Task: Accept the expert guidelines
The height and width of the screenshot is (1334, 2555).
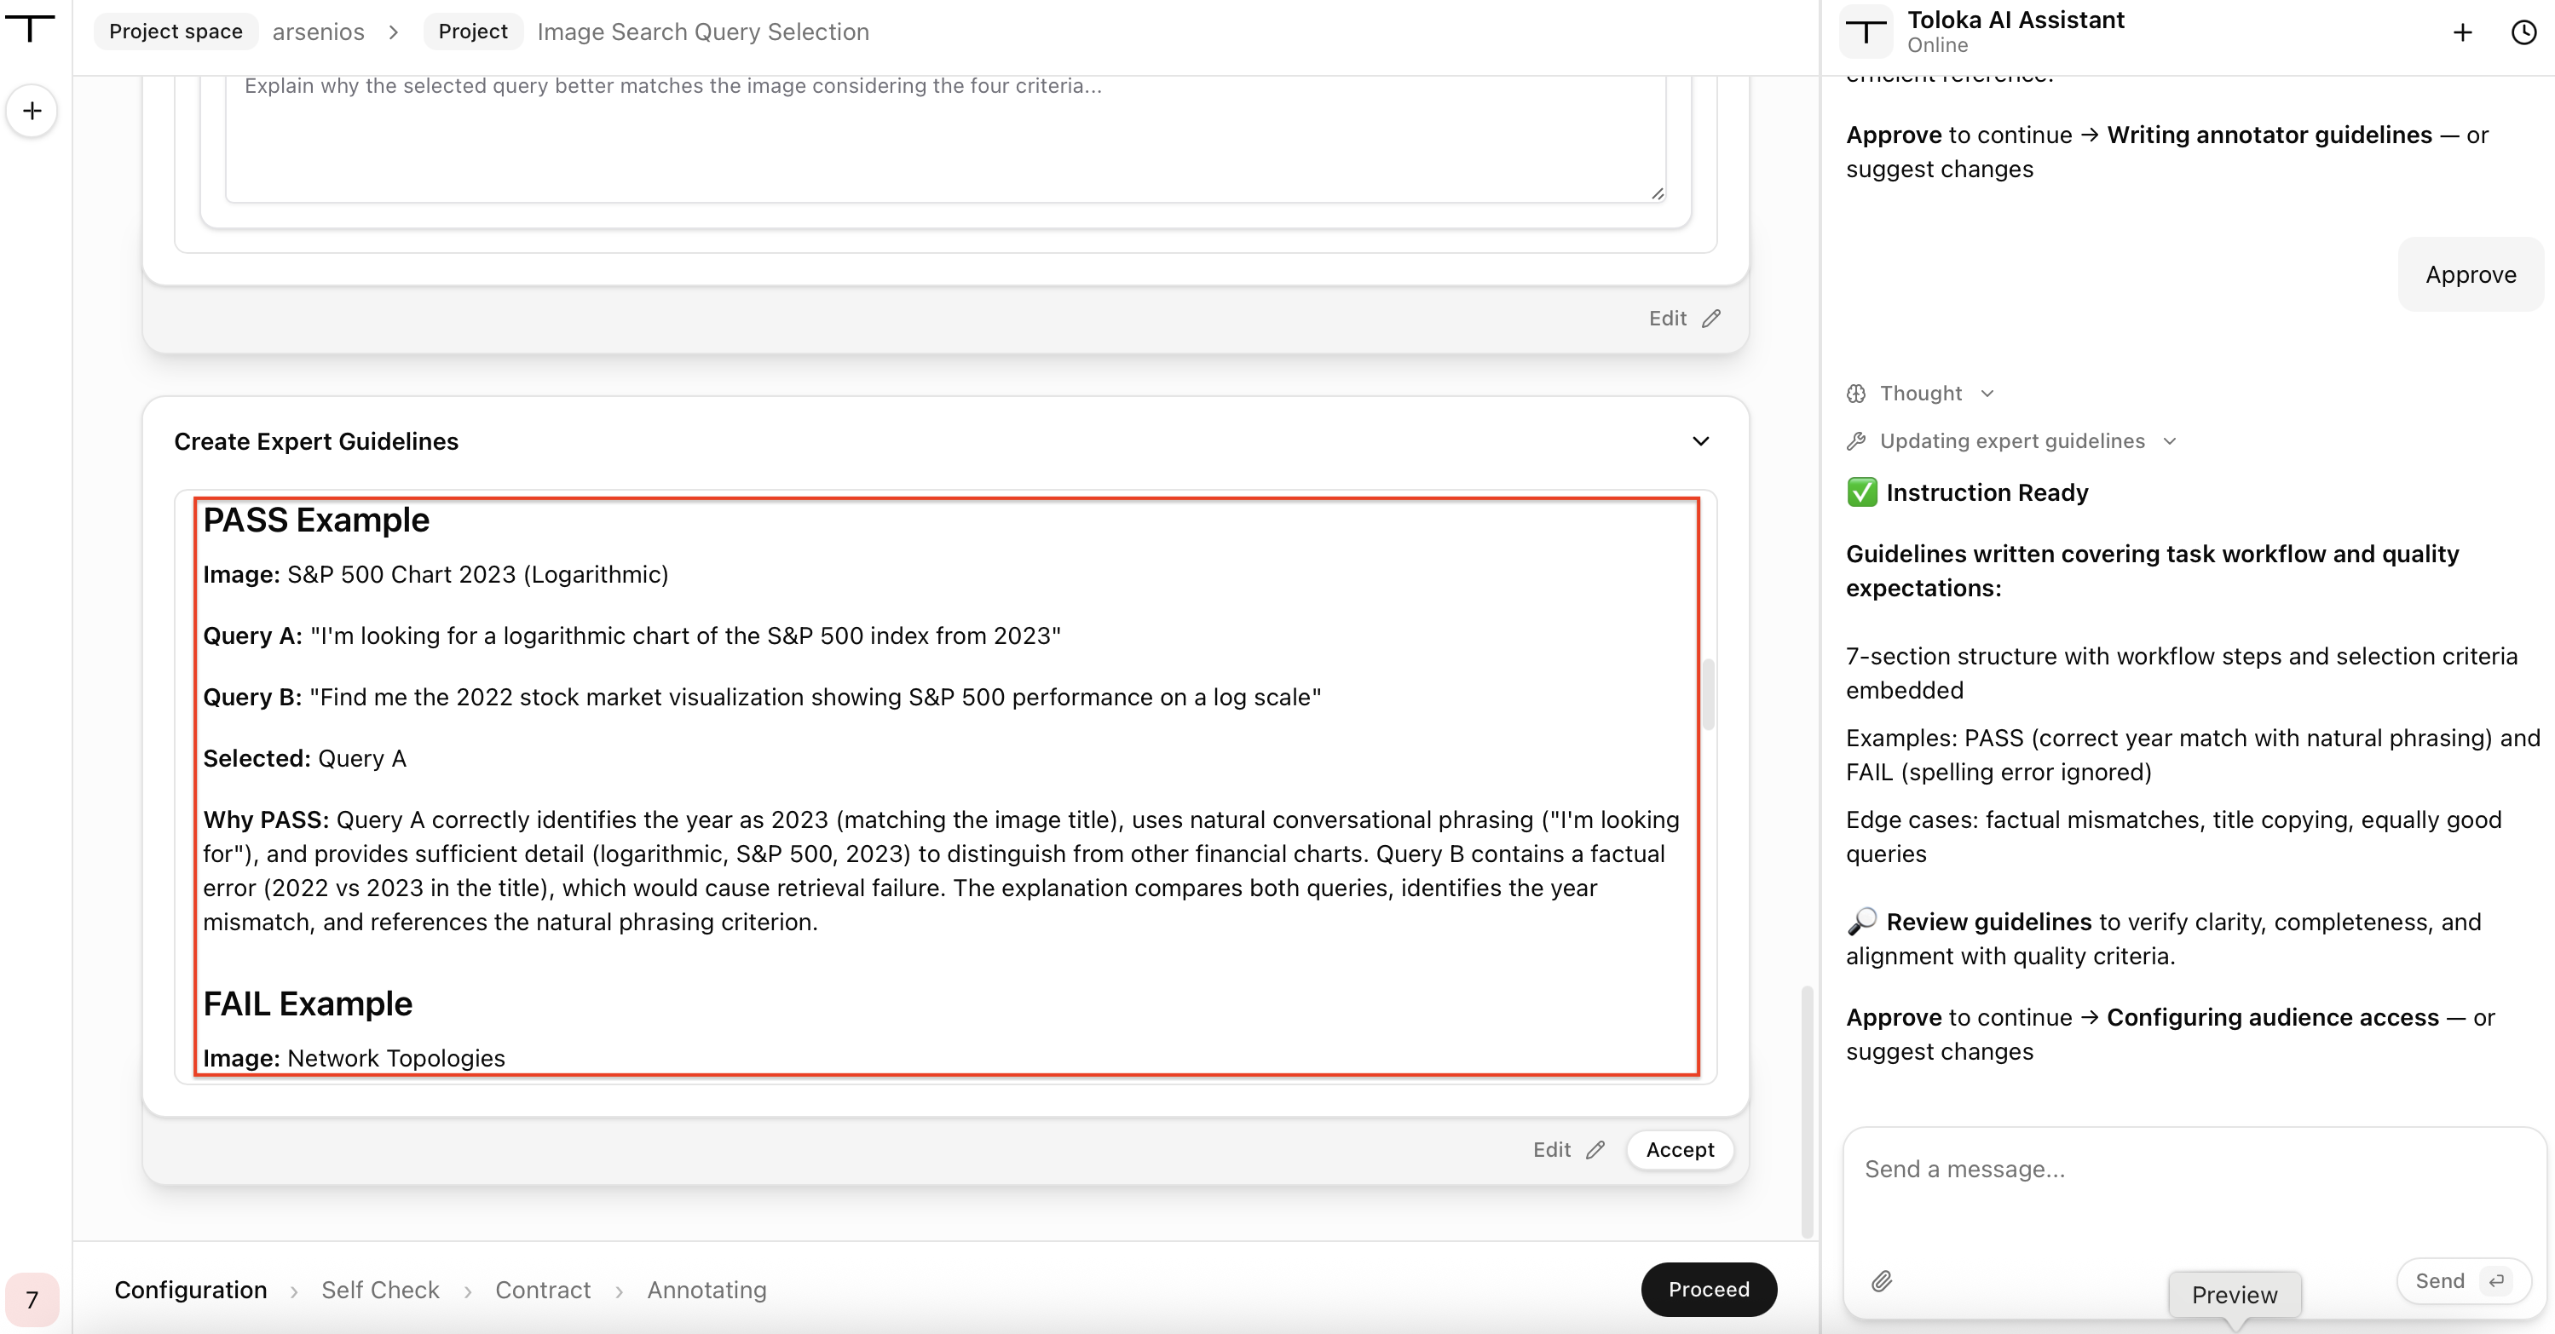Action: (x=1679, y=1150)
